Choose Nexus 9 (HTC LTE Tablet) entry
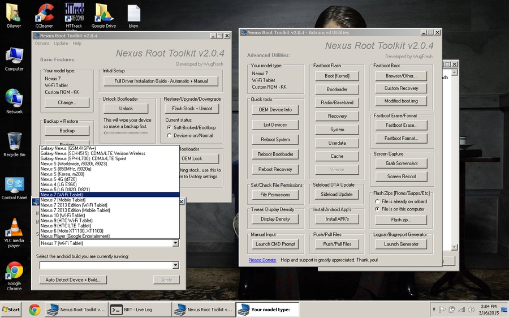Viewport: 509px width, 318px height. point(109,226)
